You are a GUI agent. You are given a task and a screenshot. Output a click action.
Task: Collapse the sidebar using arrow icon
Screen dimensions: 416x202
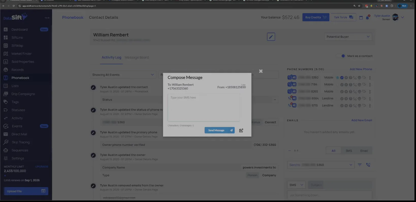coord(47,18)
